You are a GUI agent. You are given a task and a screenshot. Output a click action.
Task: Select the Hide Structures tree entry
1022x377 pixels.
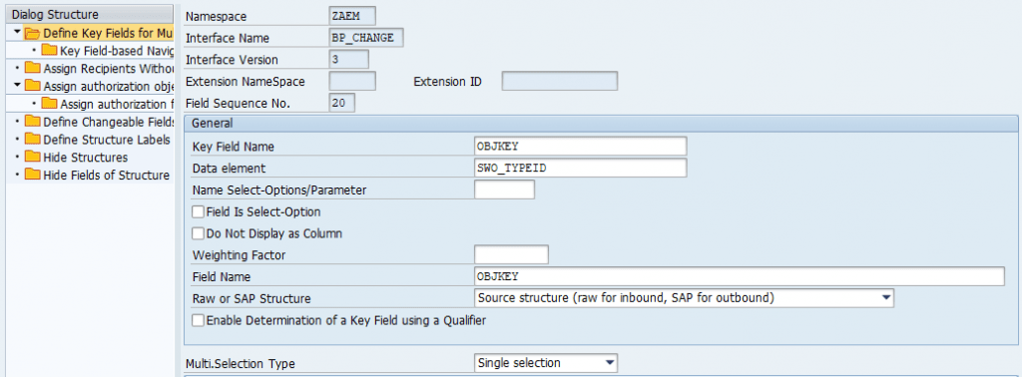point(86,158)
